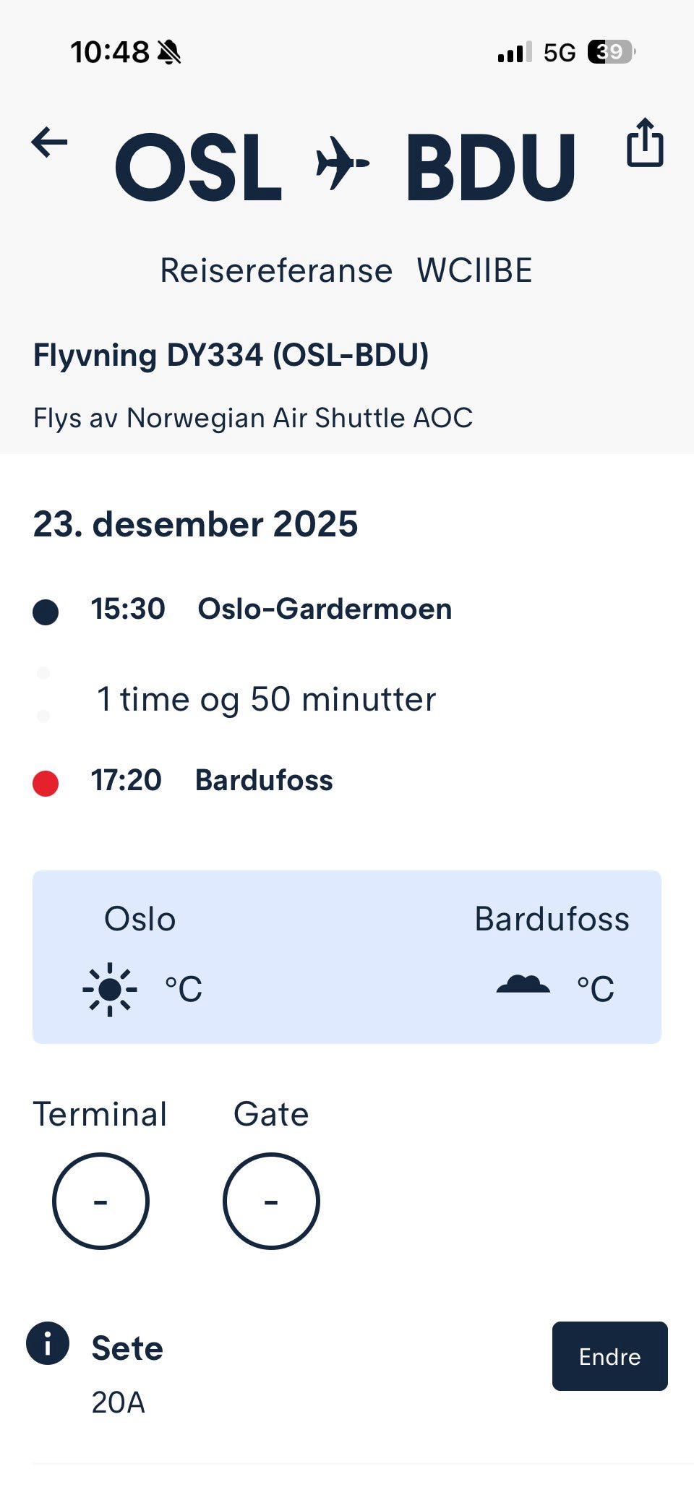This screenshot has width=694, height=1503.
Task: Open the share sheet icon
Action: pos(645,142)
